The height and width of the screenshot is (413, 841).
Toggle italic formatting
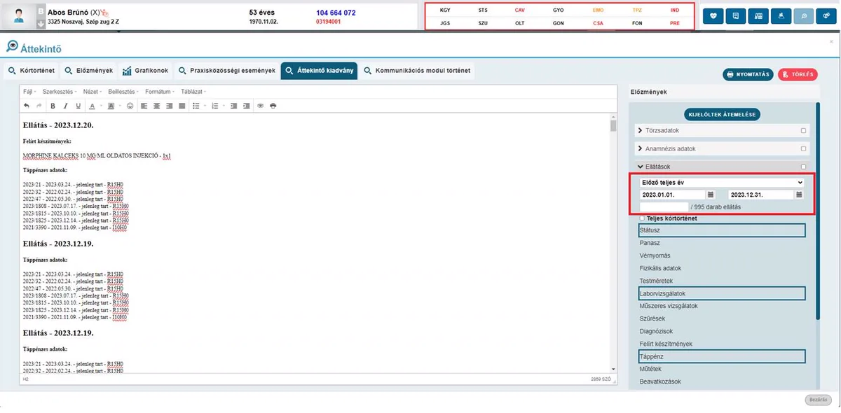pos(65,106)
